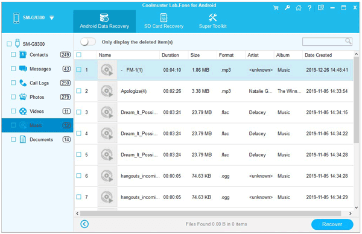
Task: Click the scroll right arrow
Action: 351,213
